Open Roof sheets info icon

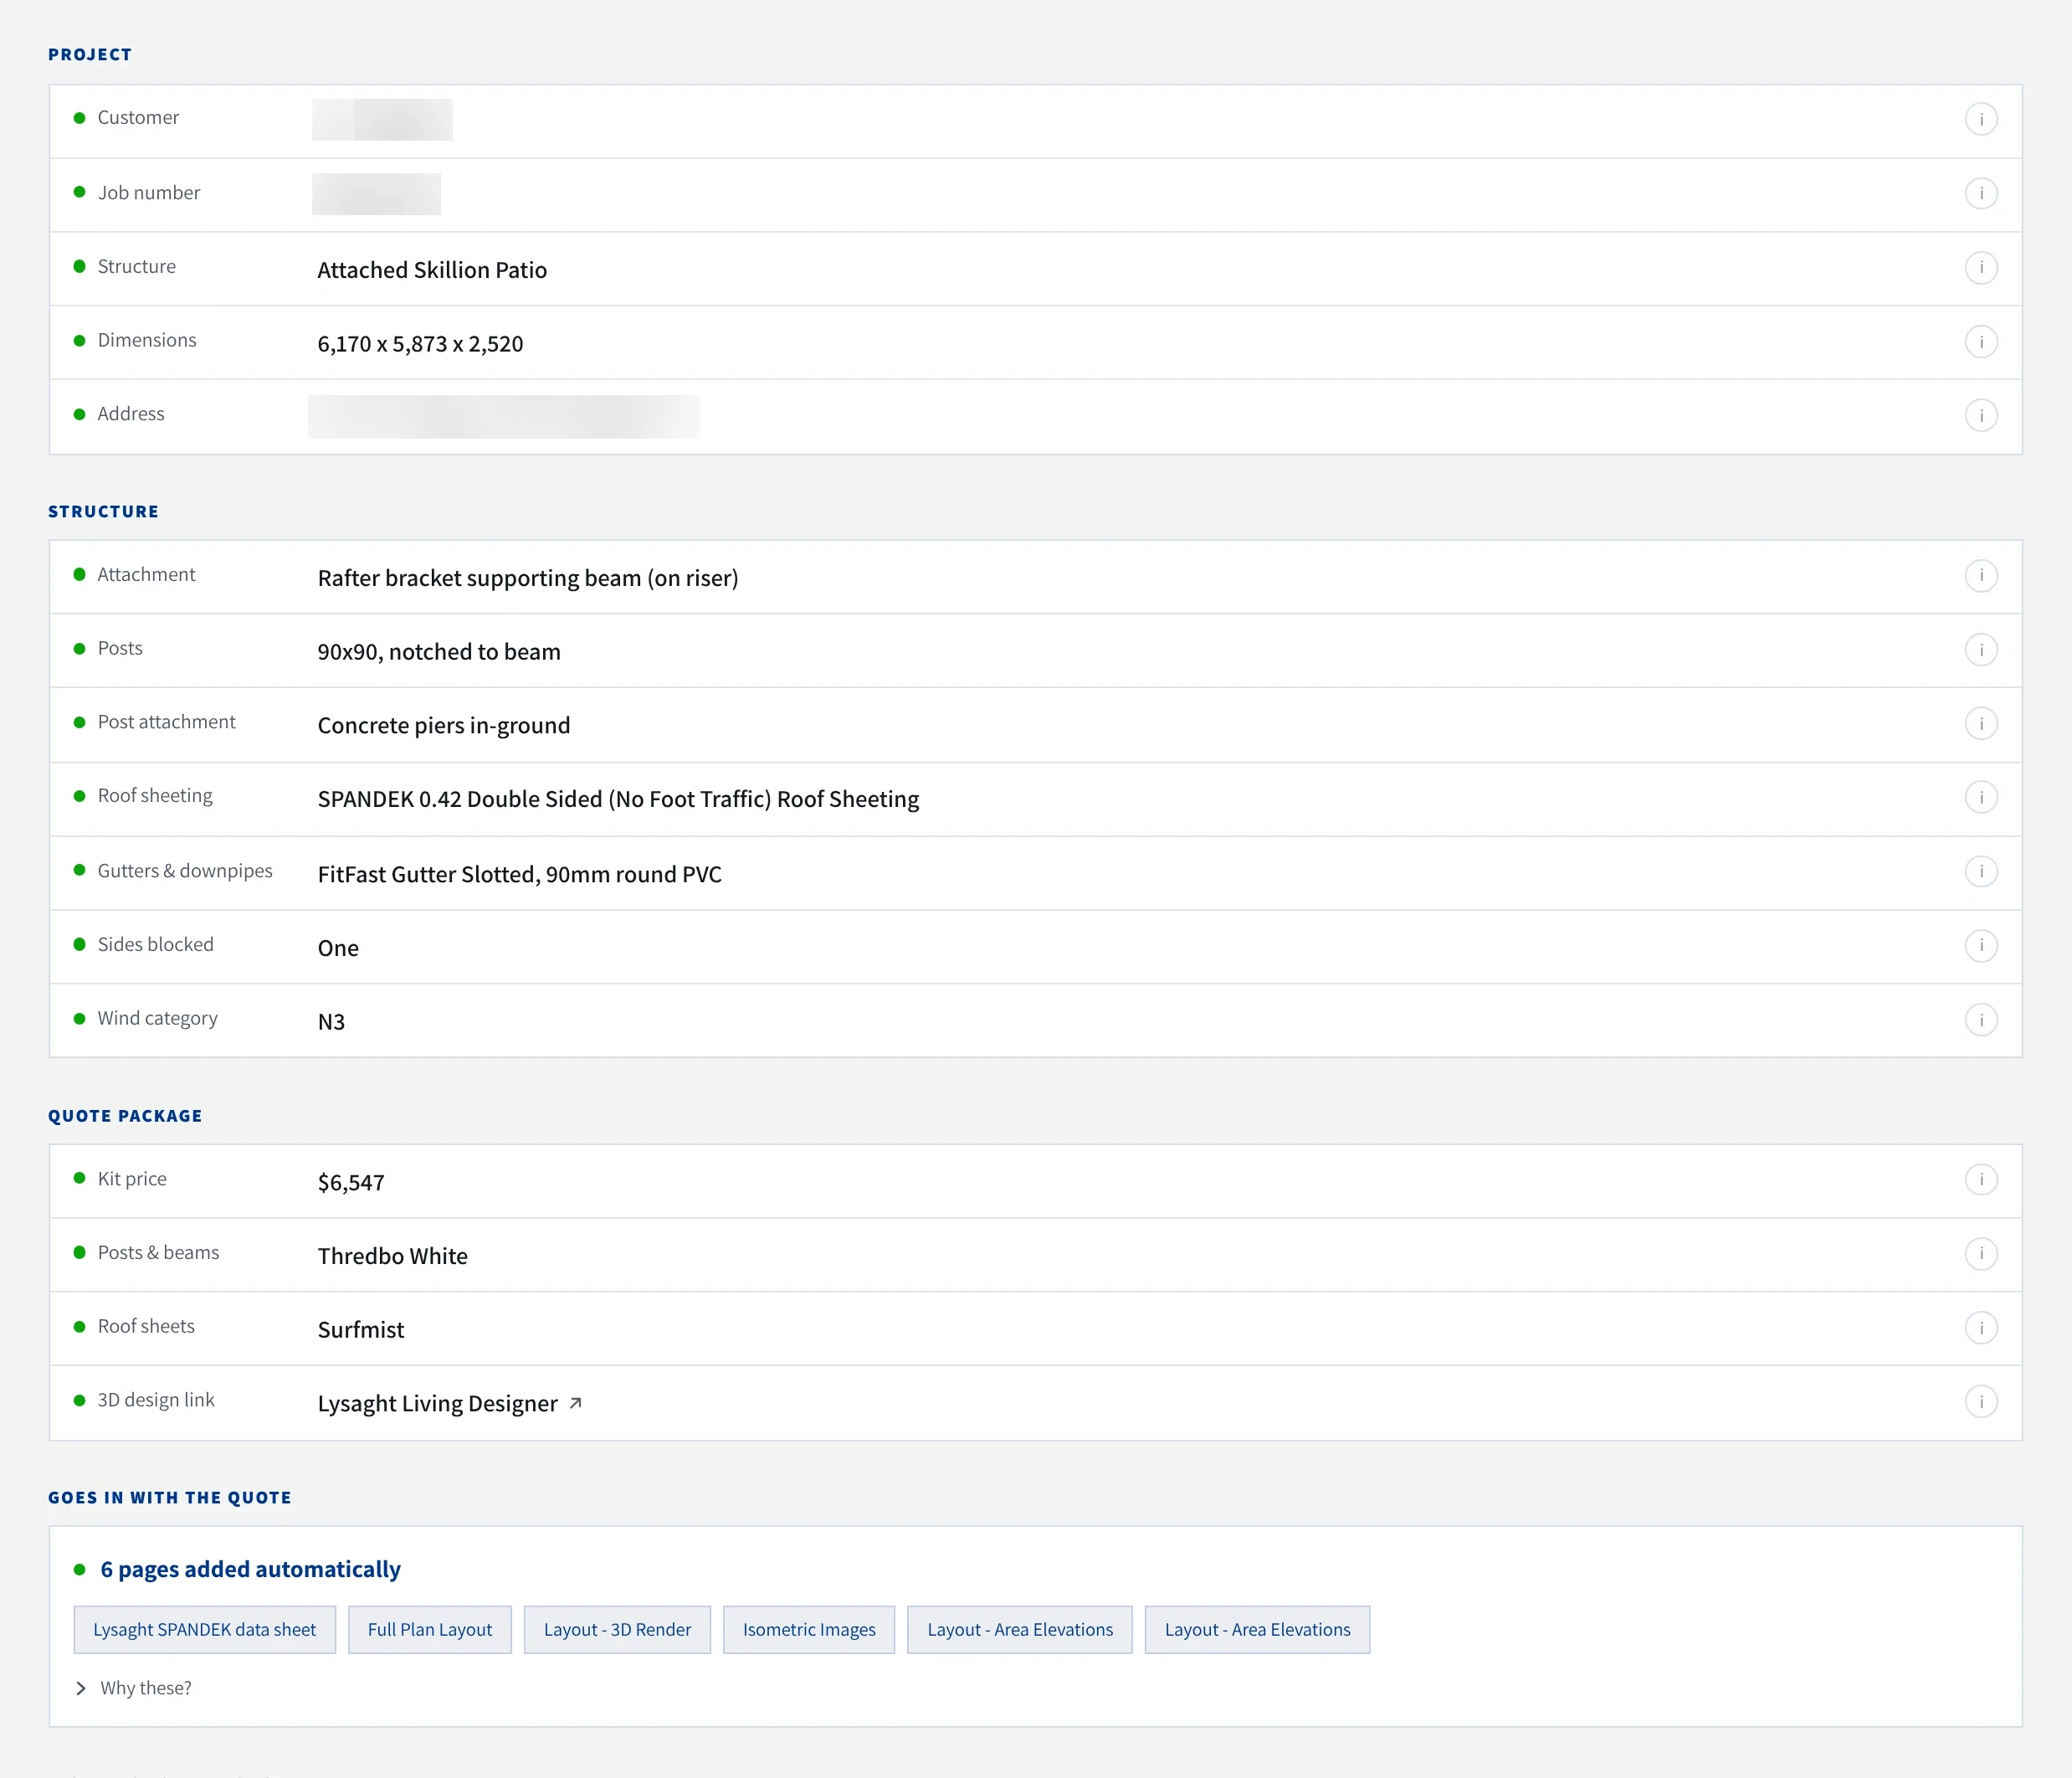tap(1980, 1328)
